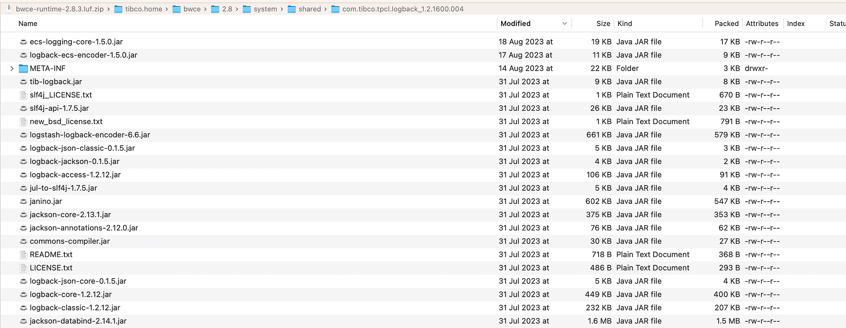The height and width of the screenshot is (328, 846).
Task: Click the 1.6 MB size cell
Action: coord(599,321)
